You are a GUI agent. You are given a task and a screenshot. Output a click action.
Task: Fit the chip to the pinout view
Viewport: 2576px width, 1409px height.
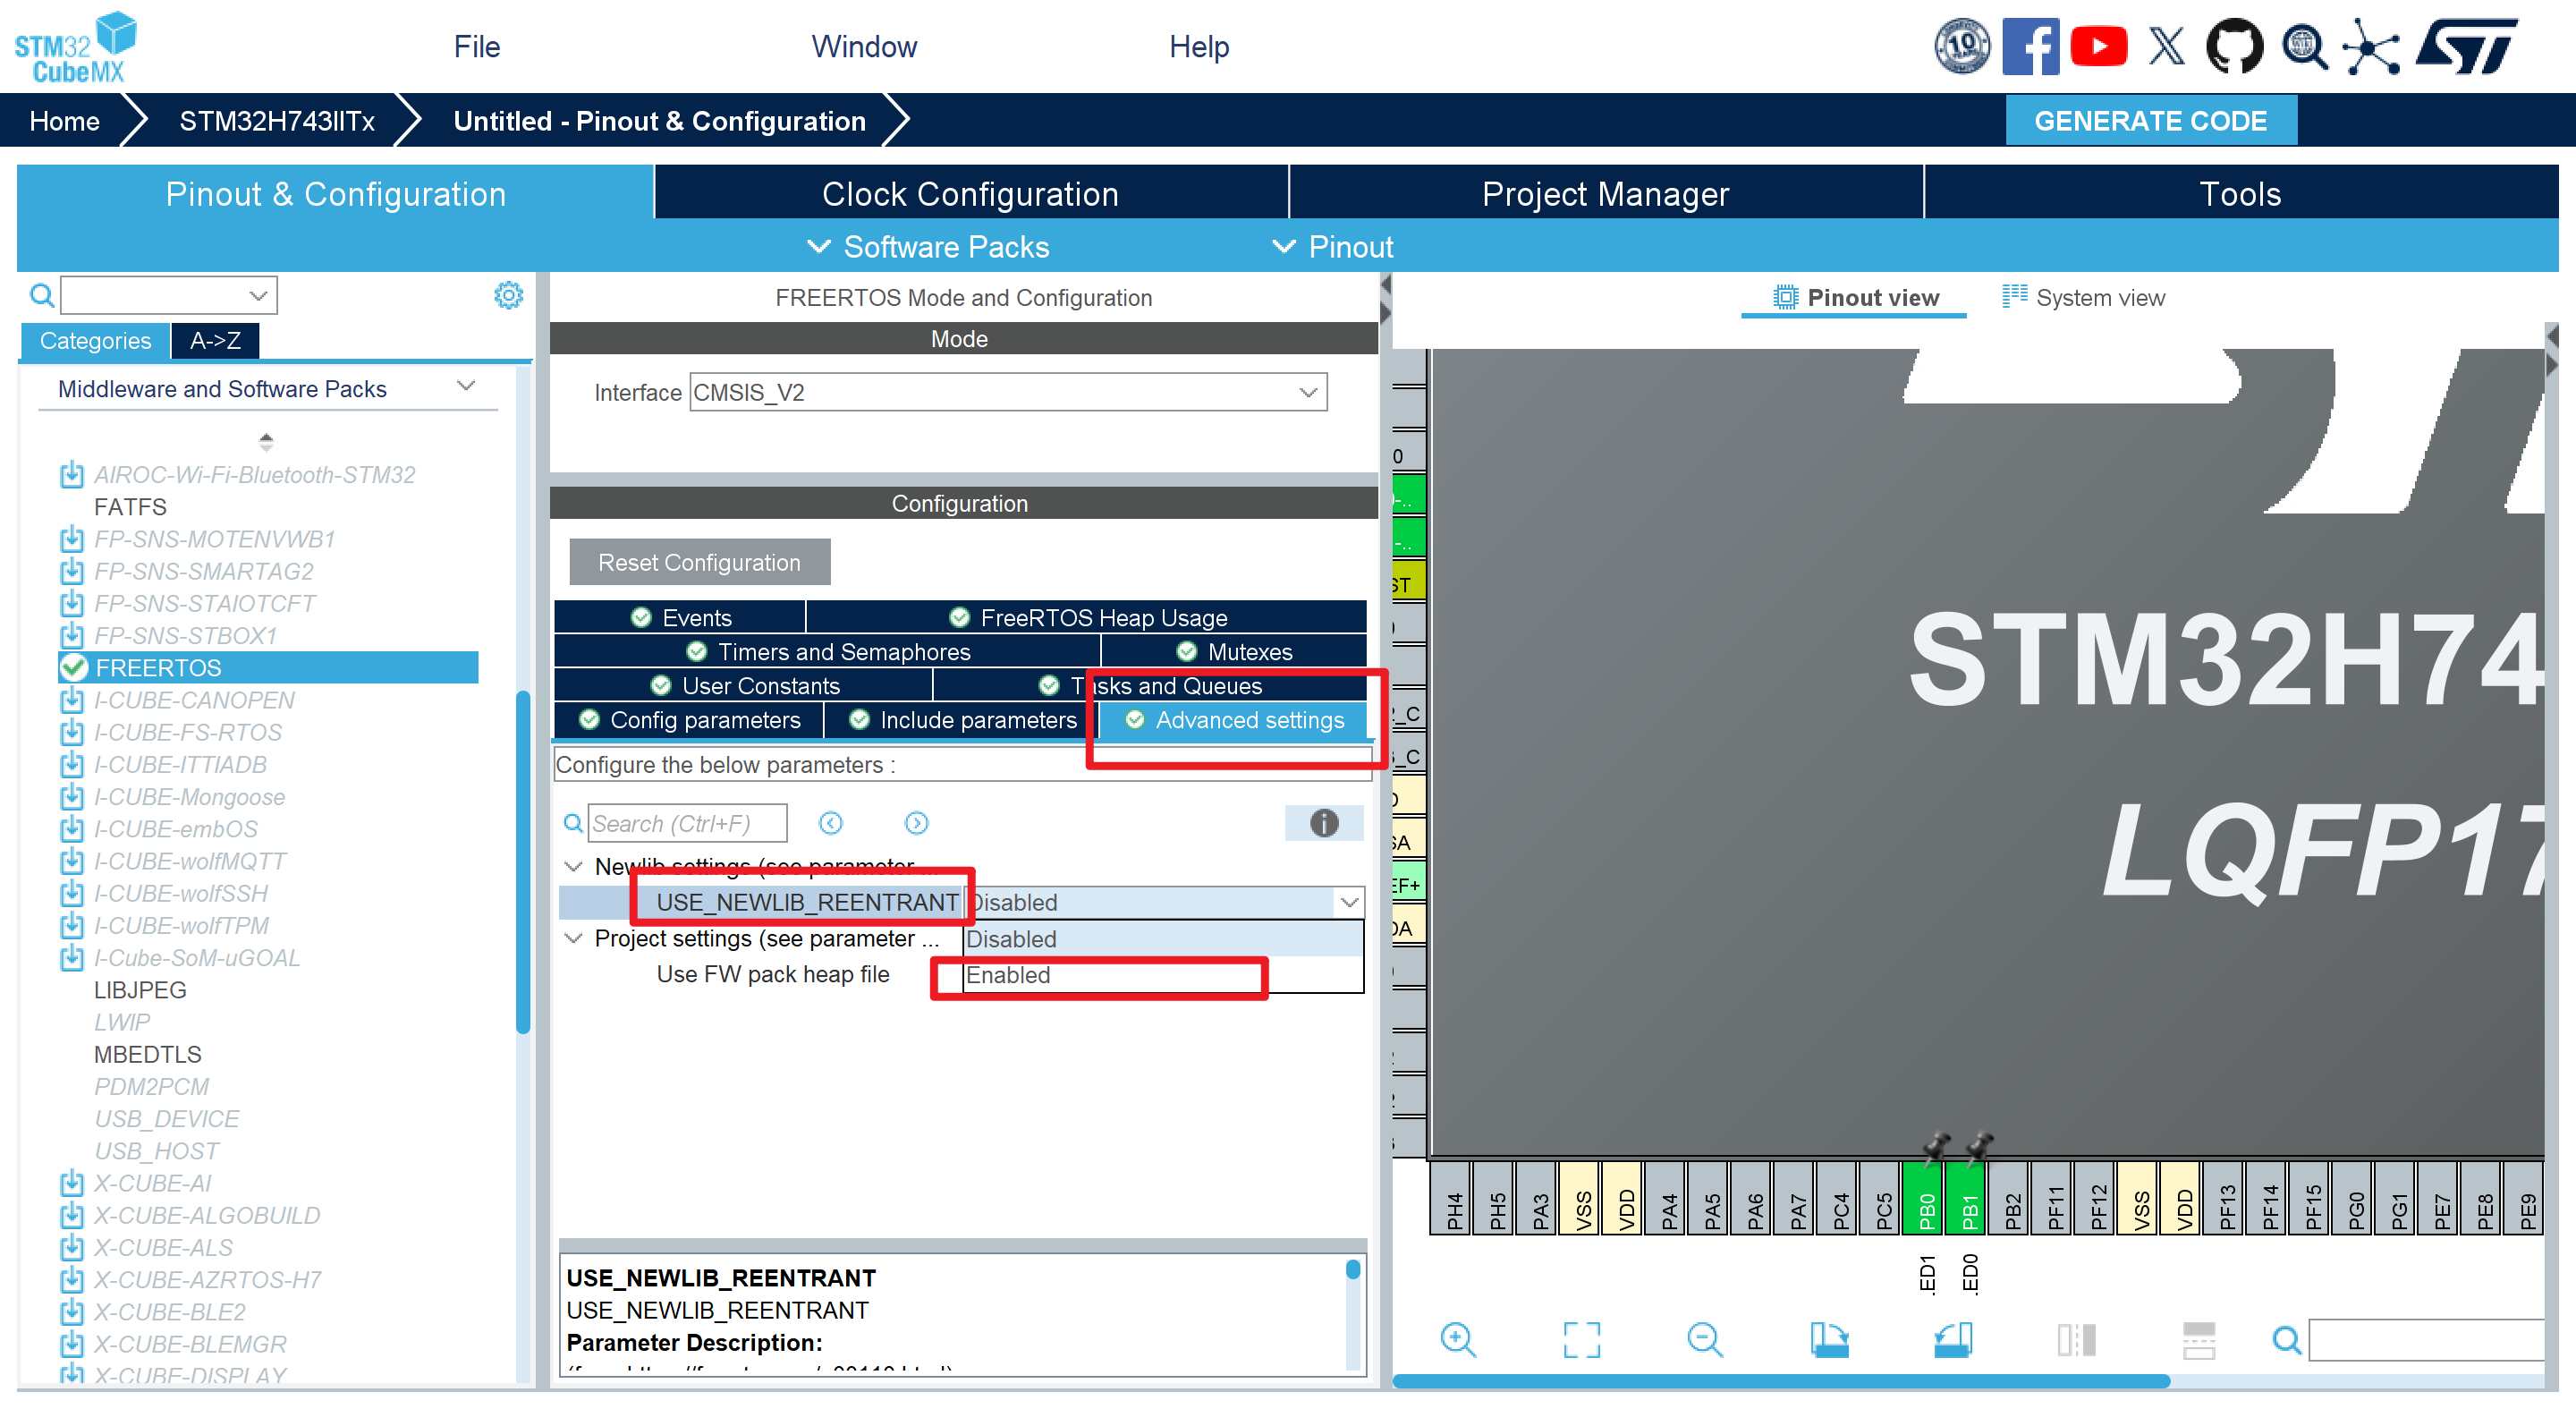pos(1581,1339)
